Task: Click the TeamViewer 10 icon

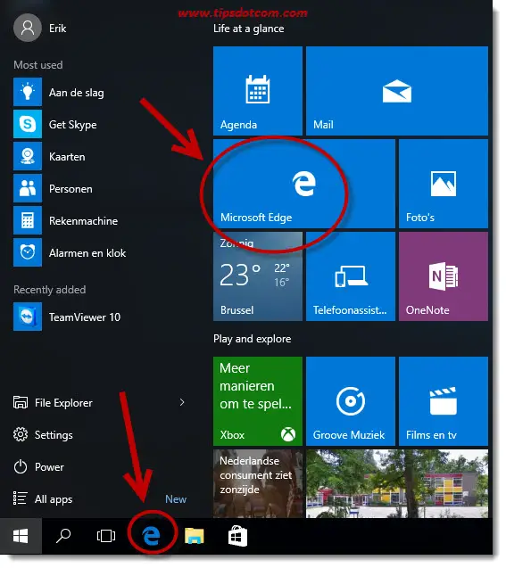Action: [x=28, y=317]
